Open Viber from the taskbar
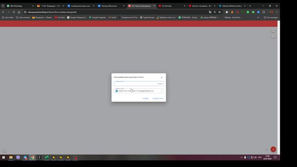Screen dimensions: 297x167 (x=18, y=157)
